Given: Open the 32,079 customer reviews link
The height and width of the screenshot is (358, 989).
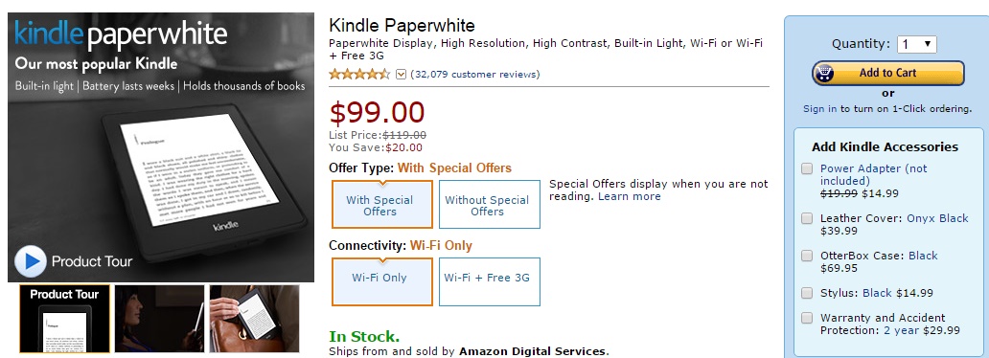Looking at the screenshot, I should pos(475,75).
